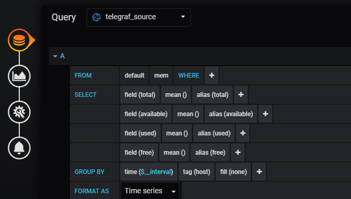Select the mem measurement segment
This screenshot has width=351, height=199.
pyautogui.click(x=161, y=76)
